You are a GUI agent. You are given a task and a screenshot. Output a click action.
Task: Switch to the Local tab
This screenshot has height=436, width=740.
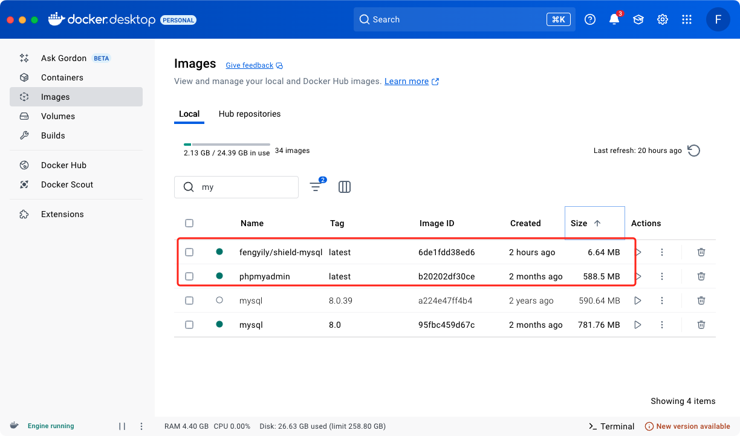point(189,114)
